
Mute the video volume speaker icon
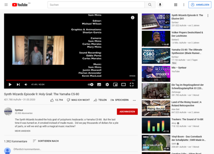tap(26, 84)
